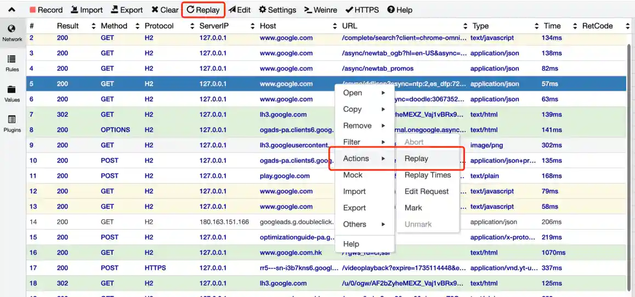Click Mock in the context menu

(x=353, y=175)
